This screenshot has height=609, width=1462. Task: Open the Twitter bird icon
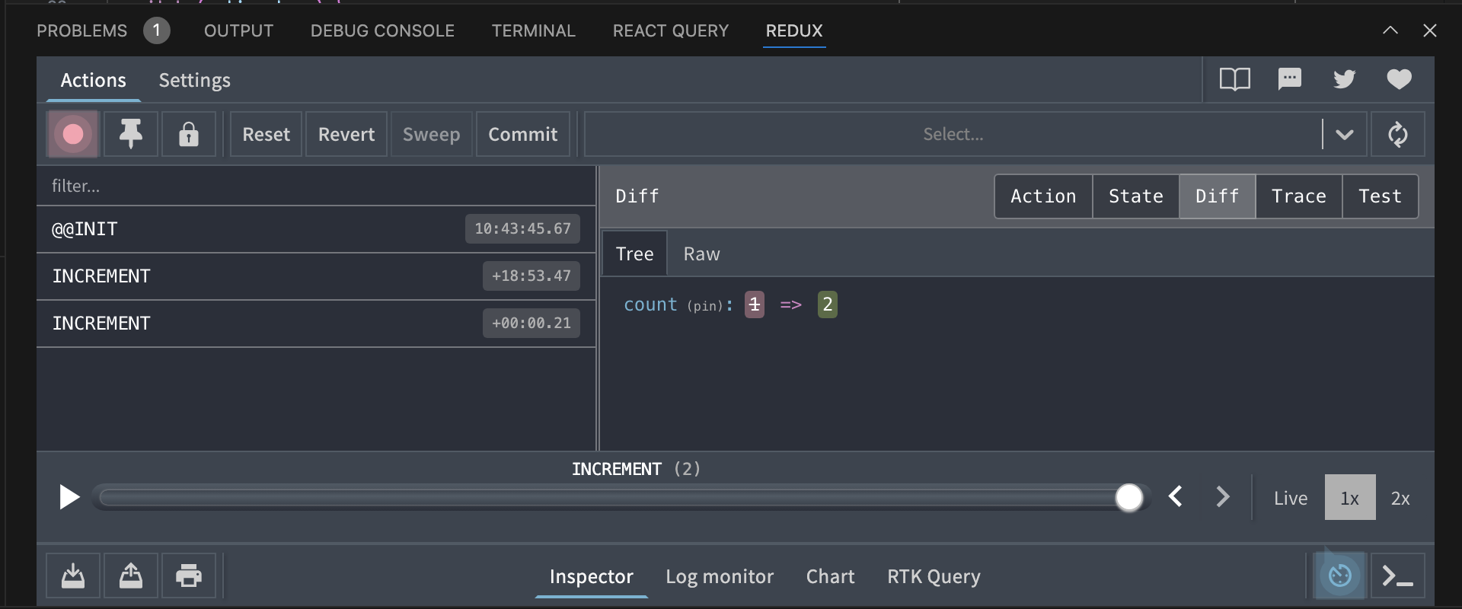(1344, 79)
